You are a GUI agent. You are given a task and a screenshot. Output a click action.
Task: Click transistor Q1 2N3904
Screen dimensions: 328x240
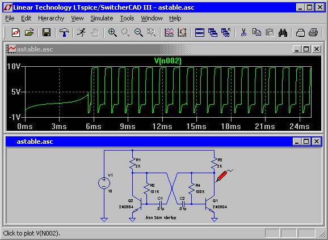click(x=210, y=205)
